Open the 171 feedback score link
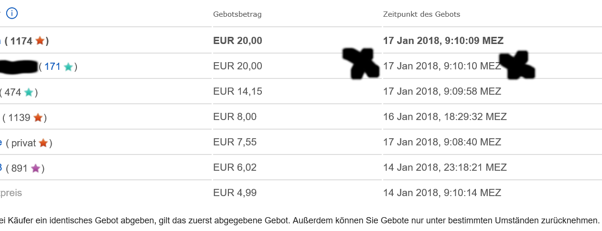Viewport: 602px width, 231px height. click(x=53, y=66)
